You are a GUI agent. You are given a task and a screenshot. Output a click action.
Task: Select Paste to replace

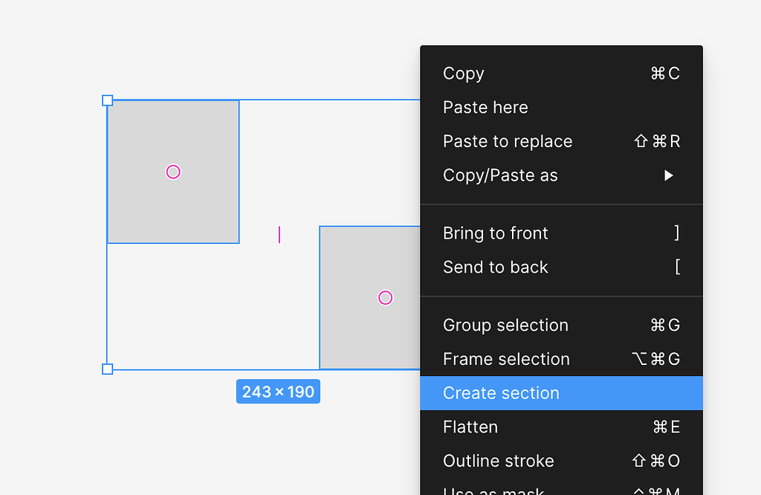point(508,142)
